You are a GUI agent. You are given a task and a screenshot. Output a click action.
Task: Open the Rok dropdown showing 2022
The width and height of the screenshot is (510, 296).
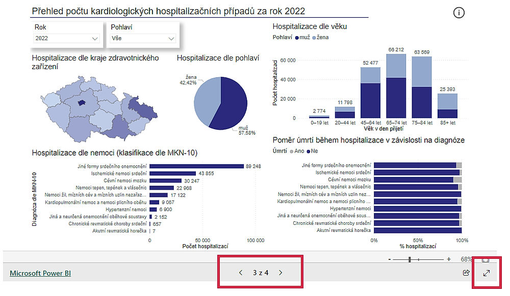tap(67, 38)
